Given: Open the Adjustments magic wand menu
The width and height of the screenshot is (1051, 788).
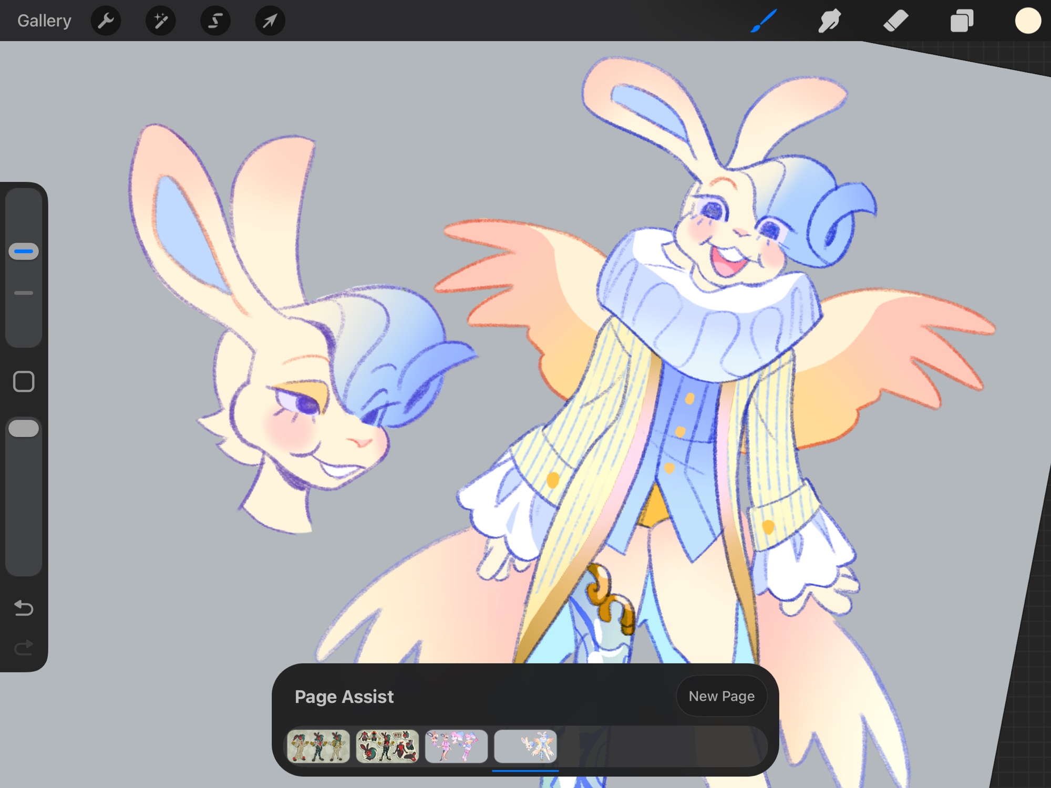Looking at the screenshot, I should pyautogui.click(x=160, y=21).
